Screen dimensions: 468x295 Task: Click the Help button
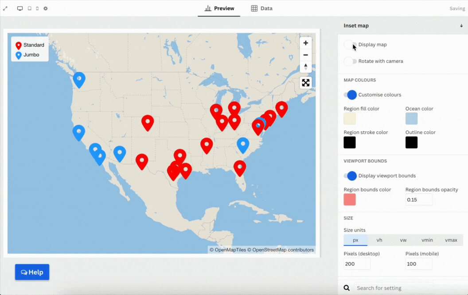32,272
